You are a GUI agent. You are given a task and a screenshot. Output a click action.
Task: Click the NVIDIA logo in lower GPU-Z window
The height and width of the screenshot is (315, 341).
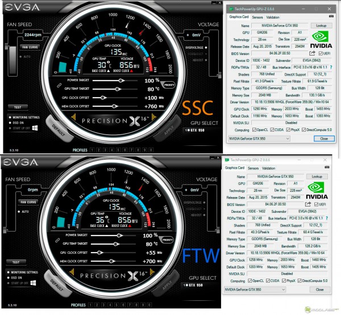(317, 191)
